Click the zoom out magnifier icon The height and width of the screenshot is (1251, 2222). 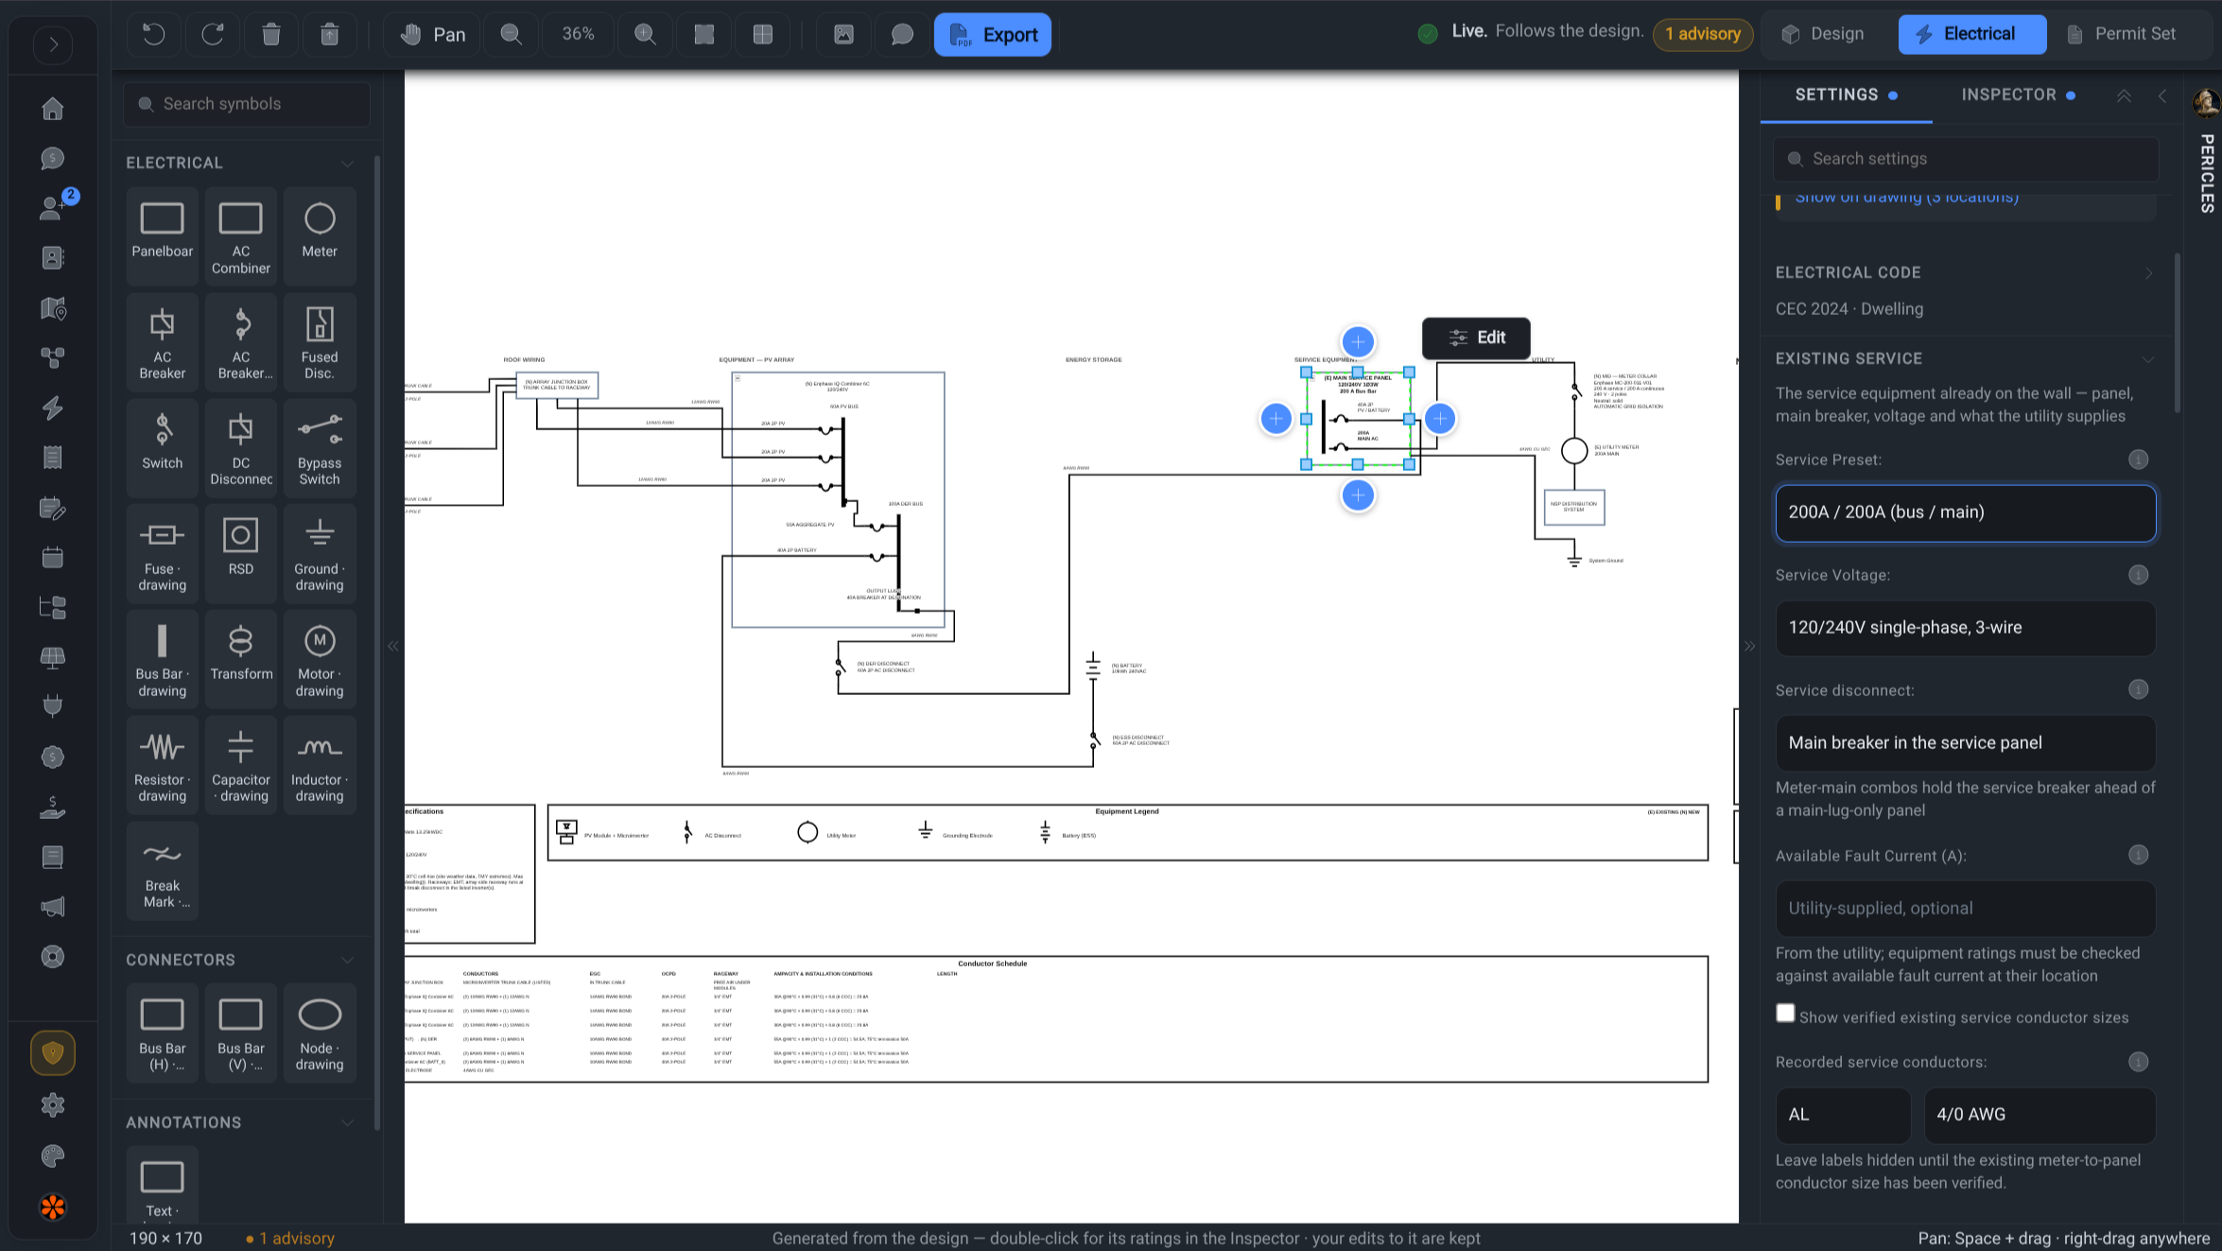[511, 35]
